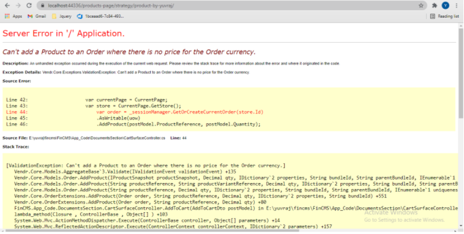Screen dimensions: 464x234
Task: Open the Jquery bookmarks folder
Action: tap(62, 16)
